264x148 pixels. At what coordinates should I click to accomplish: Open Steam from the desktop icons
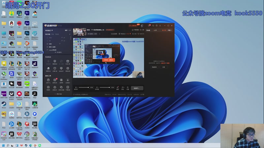(x=4, y=104)
